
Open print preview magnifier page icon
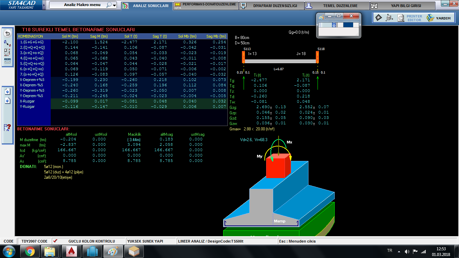[x=401, y=18]
